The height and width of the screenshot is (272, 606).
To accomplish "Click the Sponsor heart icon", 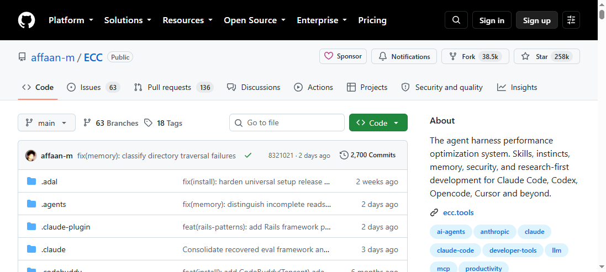I will [329, 56].
